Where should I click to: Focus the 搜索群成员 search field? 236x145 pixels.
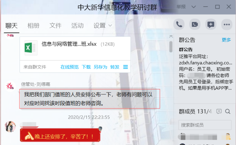205,125
